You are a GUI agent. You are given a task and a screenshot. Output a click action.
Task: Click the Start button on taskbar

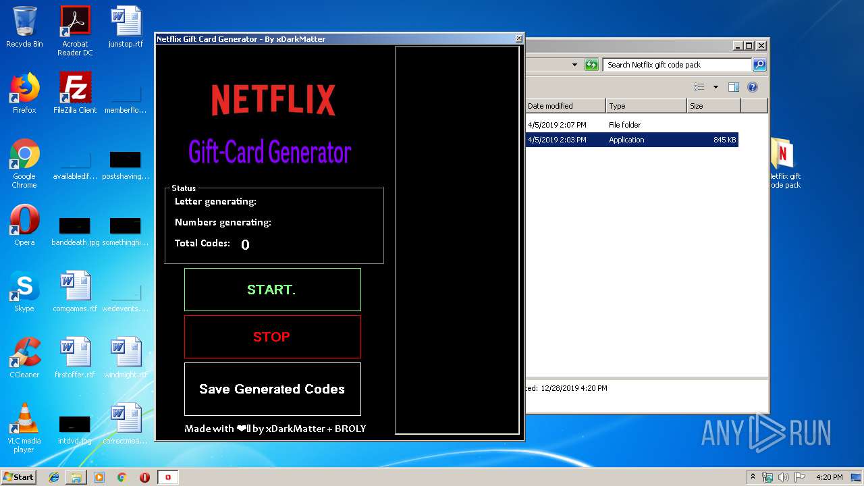pyautogui.click(x=19, y=477)
